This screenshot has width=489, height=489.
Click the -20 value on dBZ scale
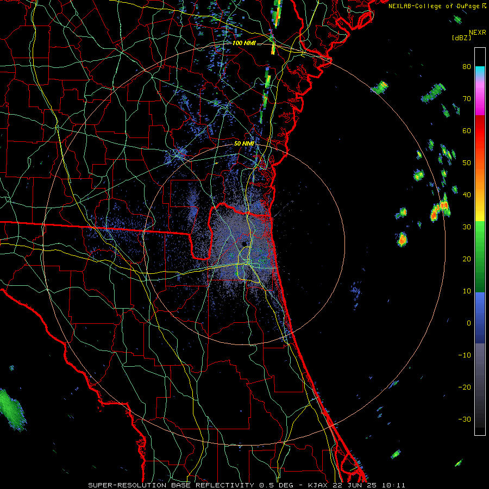(x=465, y=387)
